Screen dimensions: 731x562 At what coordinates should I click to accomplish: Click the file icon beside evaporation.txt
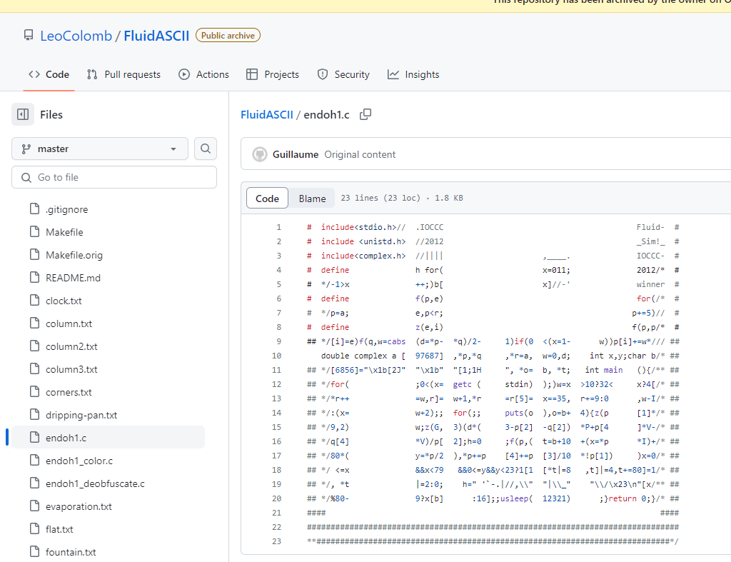(34, 506)
